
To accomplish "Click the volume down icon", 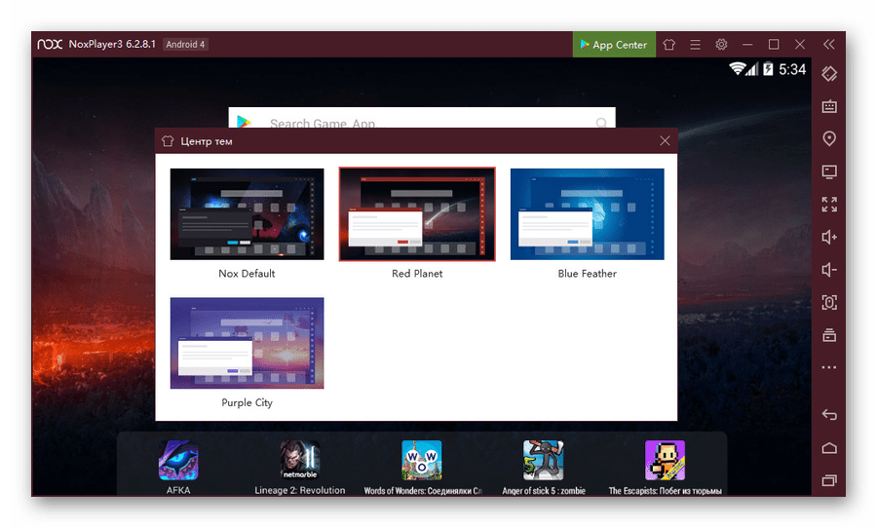I will point(829,270).
